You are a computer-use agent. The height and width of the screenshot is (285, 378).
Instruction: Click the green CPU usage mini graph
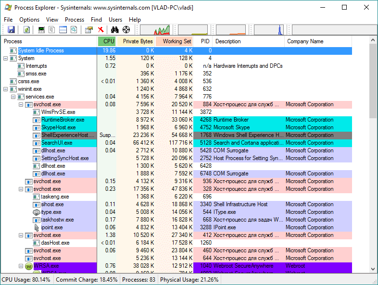(x=154, y=30)
